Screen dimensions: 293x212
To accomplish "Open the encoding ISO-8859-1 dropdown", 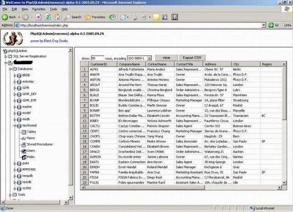I will [149, 58].
